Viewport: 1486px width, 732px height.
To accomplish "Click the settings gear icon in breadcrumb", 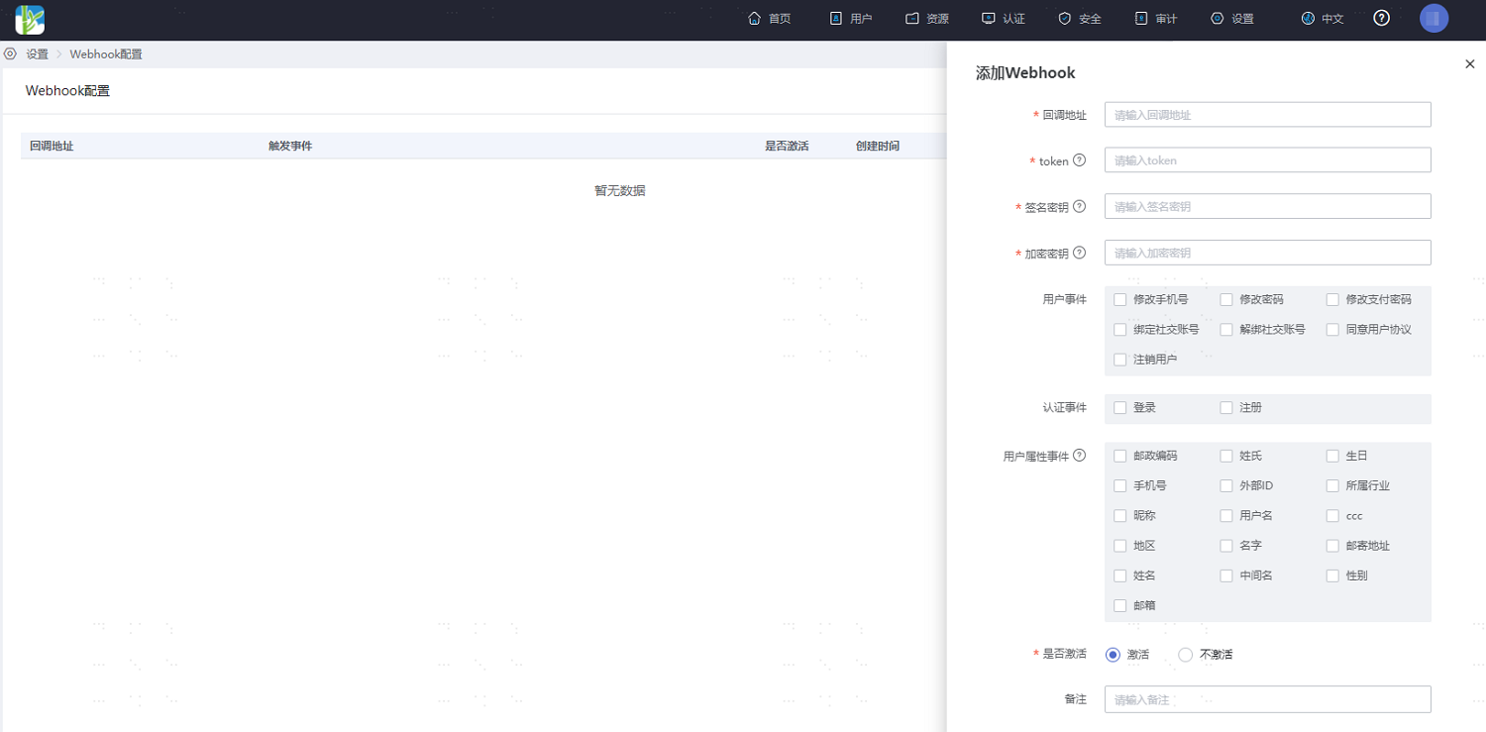I will tap(11, 53).
